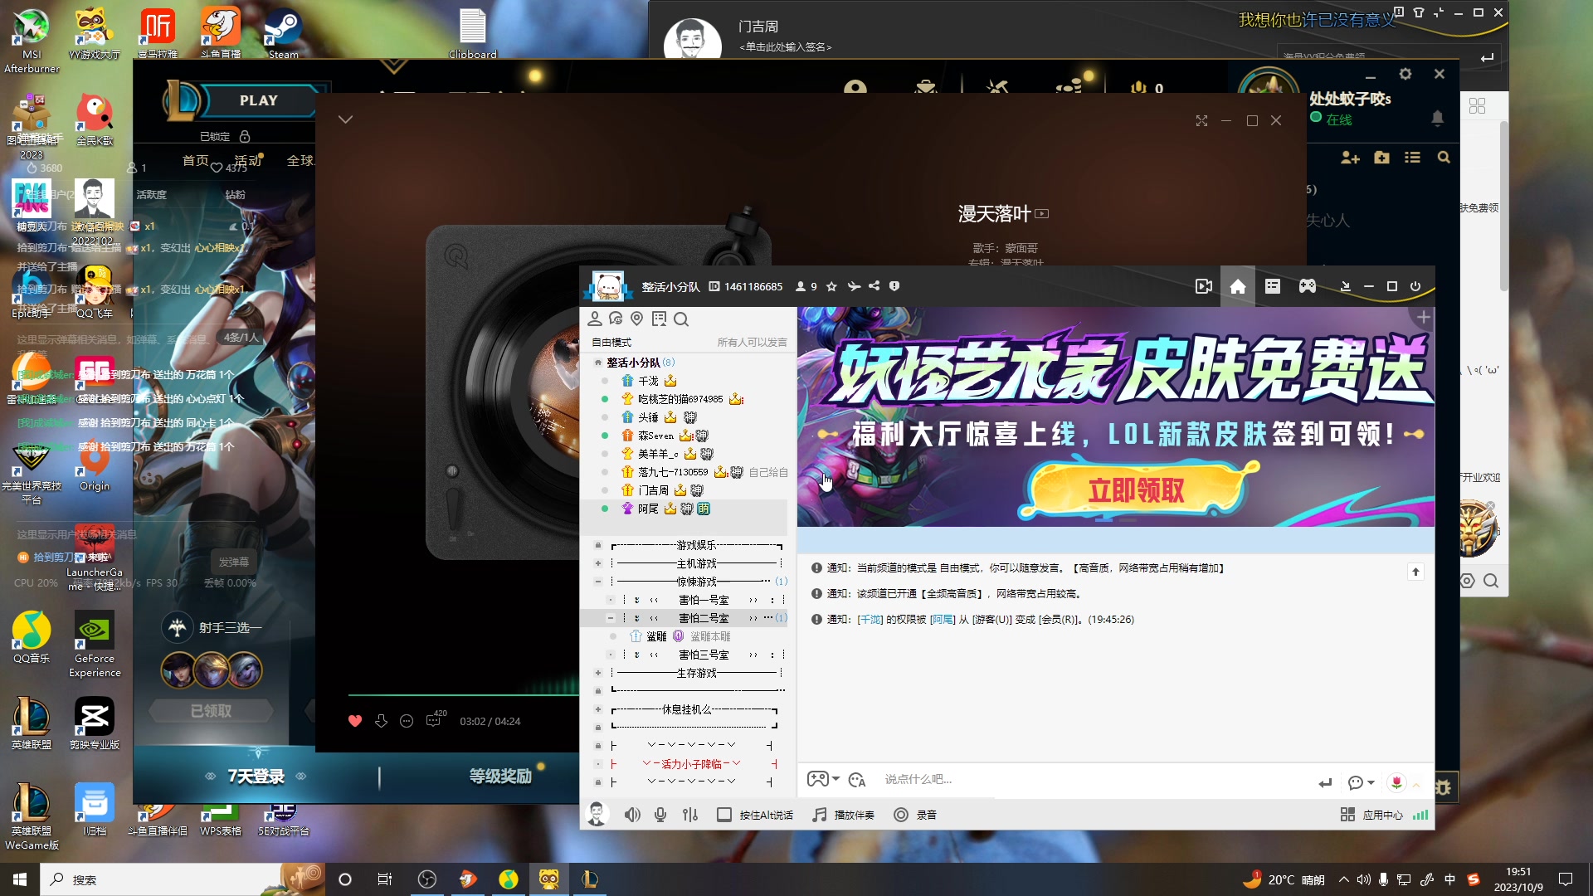Start recording with 录音 button
Viewport: 1593px width, 896px height.
click(915, 815)
